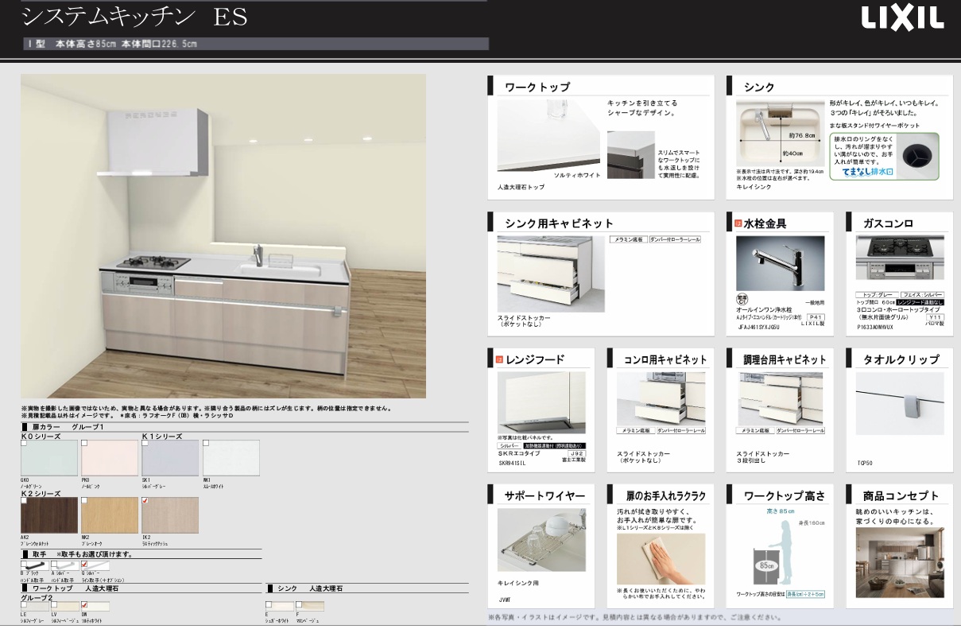Click the faucet photo under 水栓金具

click(x=780, y=262)
